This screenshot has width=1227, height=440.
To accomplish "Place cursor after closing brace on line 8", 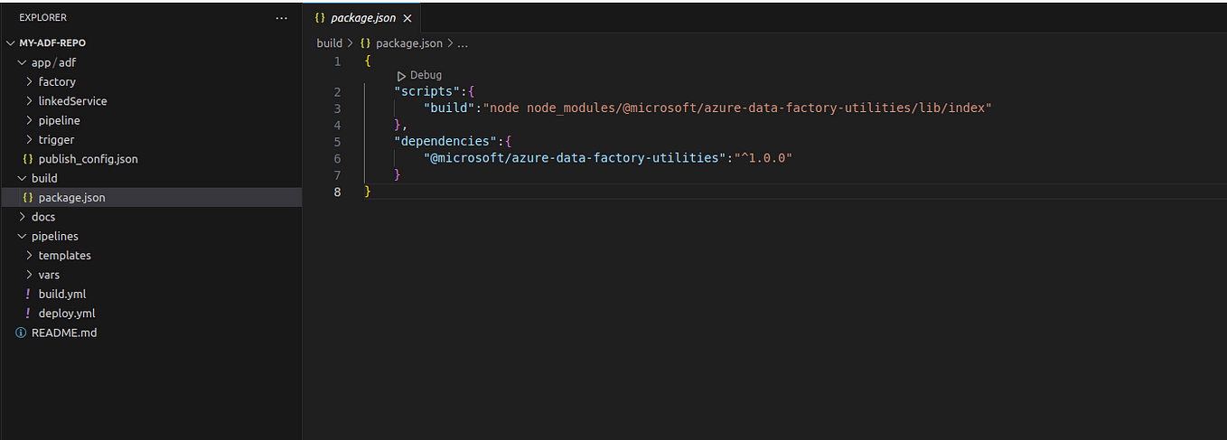I will coord(373,192).
